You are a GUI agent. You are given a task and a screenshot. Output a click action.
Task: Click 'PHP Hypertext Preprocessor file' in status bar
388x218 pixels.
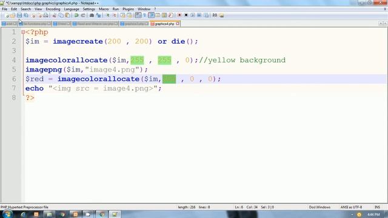tap(24, 207)
